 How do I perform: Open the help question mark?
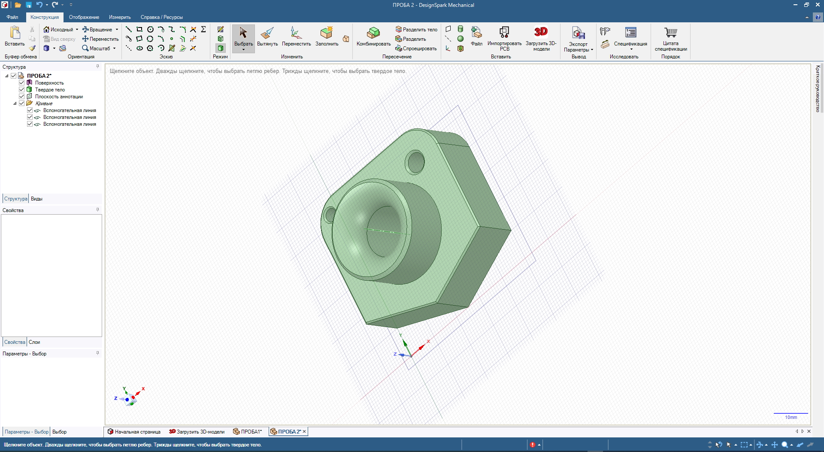pos(818,17)
